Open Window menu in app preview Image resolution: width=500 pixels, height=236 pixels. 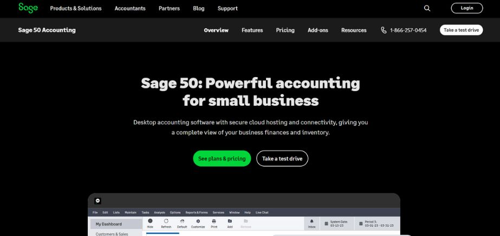tap(235, 212)
